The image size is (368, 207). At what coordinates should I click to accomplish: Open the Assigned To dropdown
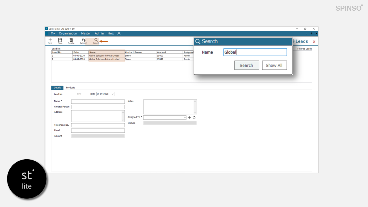pyautogui.click(x=185, y=118)
